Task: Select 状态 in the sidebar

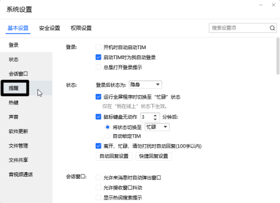Action: tap(26, 59)
